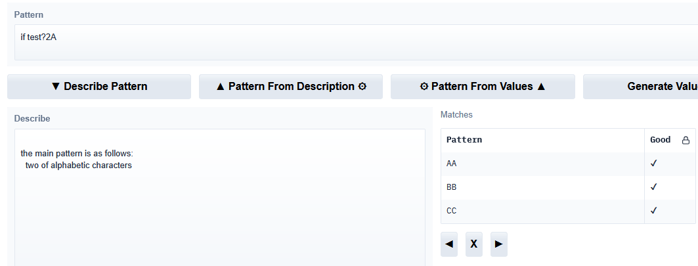This screenshot has width=698, height=266.
Task: Click the Pattern From Description button
Action: (291, 87)
